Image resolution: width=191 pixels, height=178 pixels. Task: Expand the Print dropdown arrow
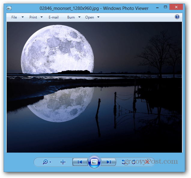[x=41, y=17]
